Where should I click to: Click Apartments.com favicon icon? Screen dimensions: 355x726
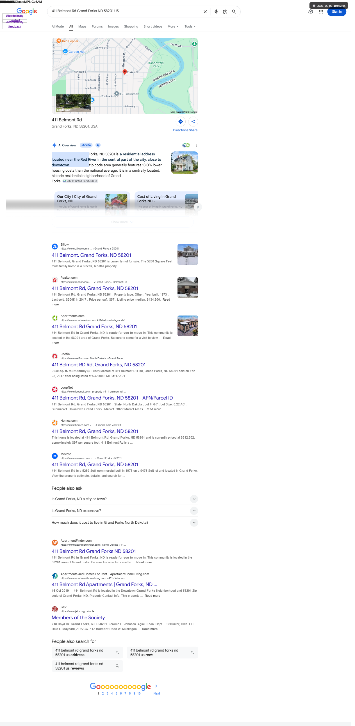tap(55, 318)
